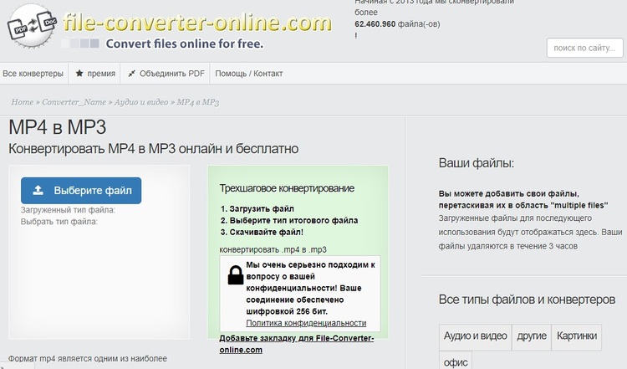Click the merge arrows icon beside Объединить PDF
Viewport: 627px width, 369px height.
(131, 74)
